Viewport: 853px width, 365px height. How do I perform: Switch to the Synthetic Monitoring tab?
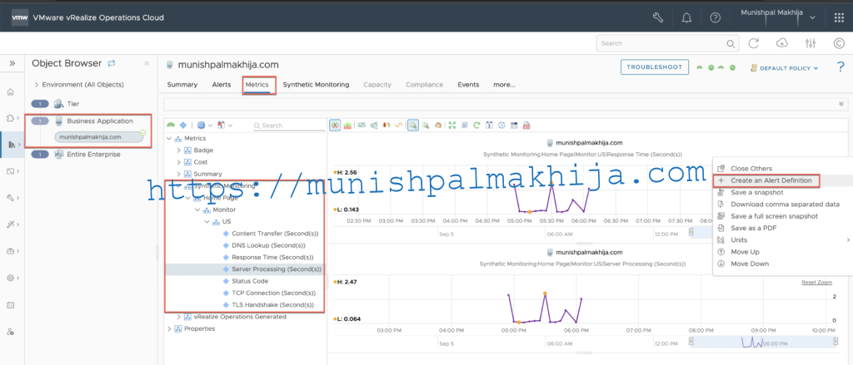pos(316,85)
